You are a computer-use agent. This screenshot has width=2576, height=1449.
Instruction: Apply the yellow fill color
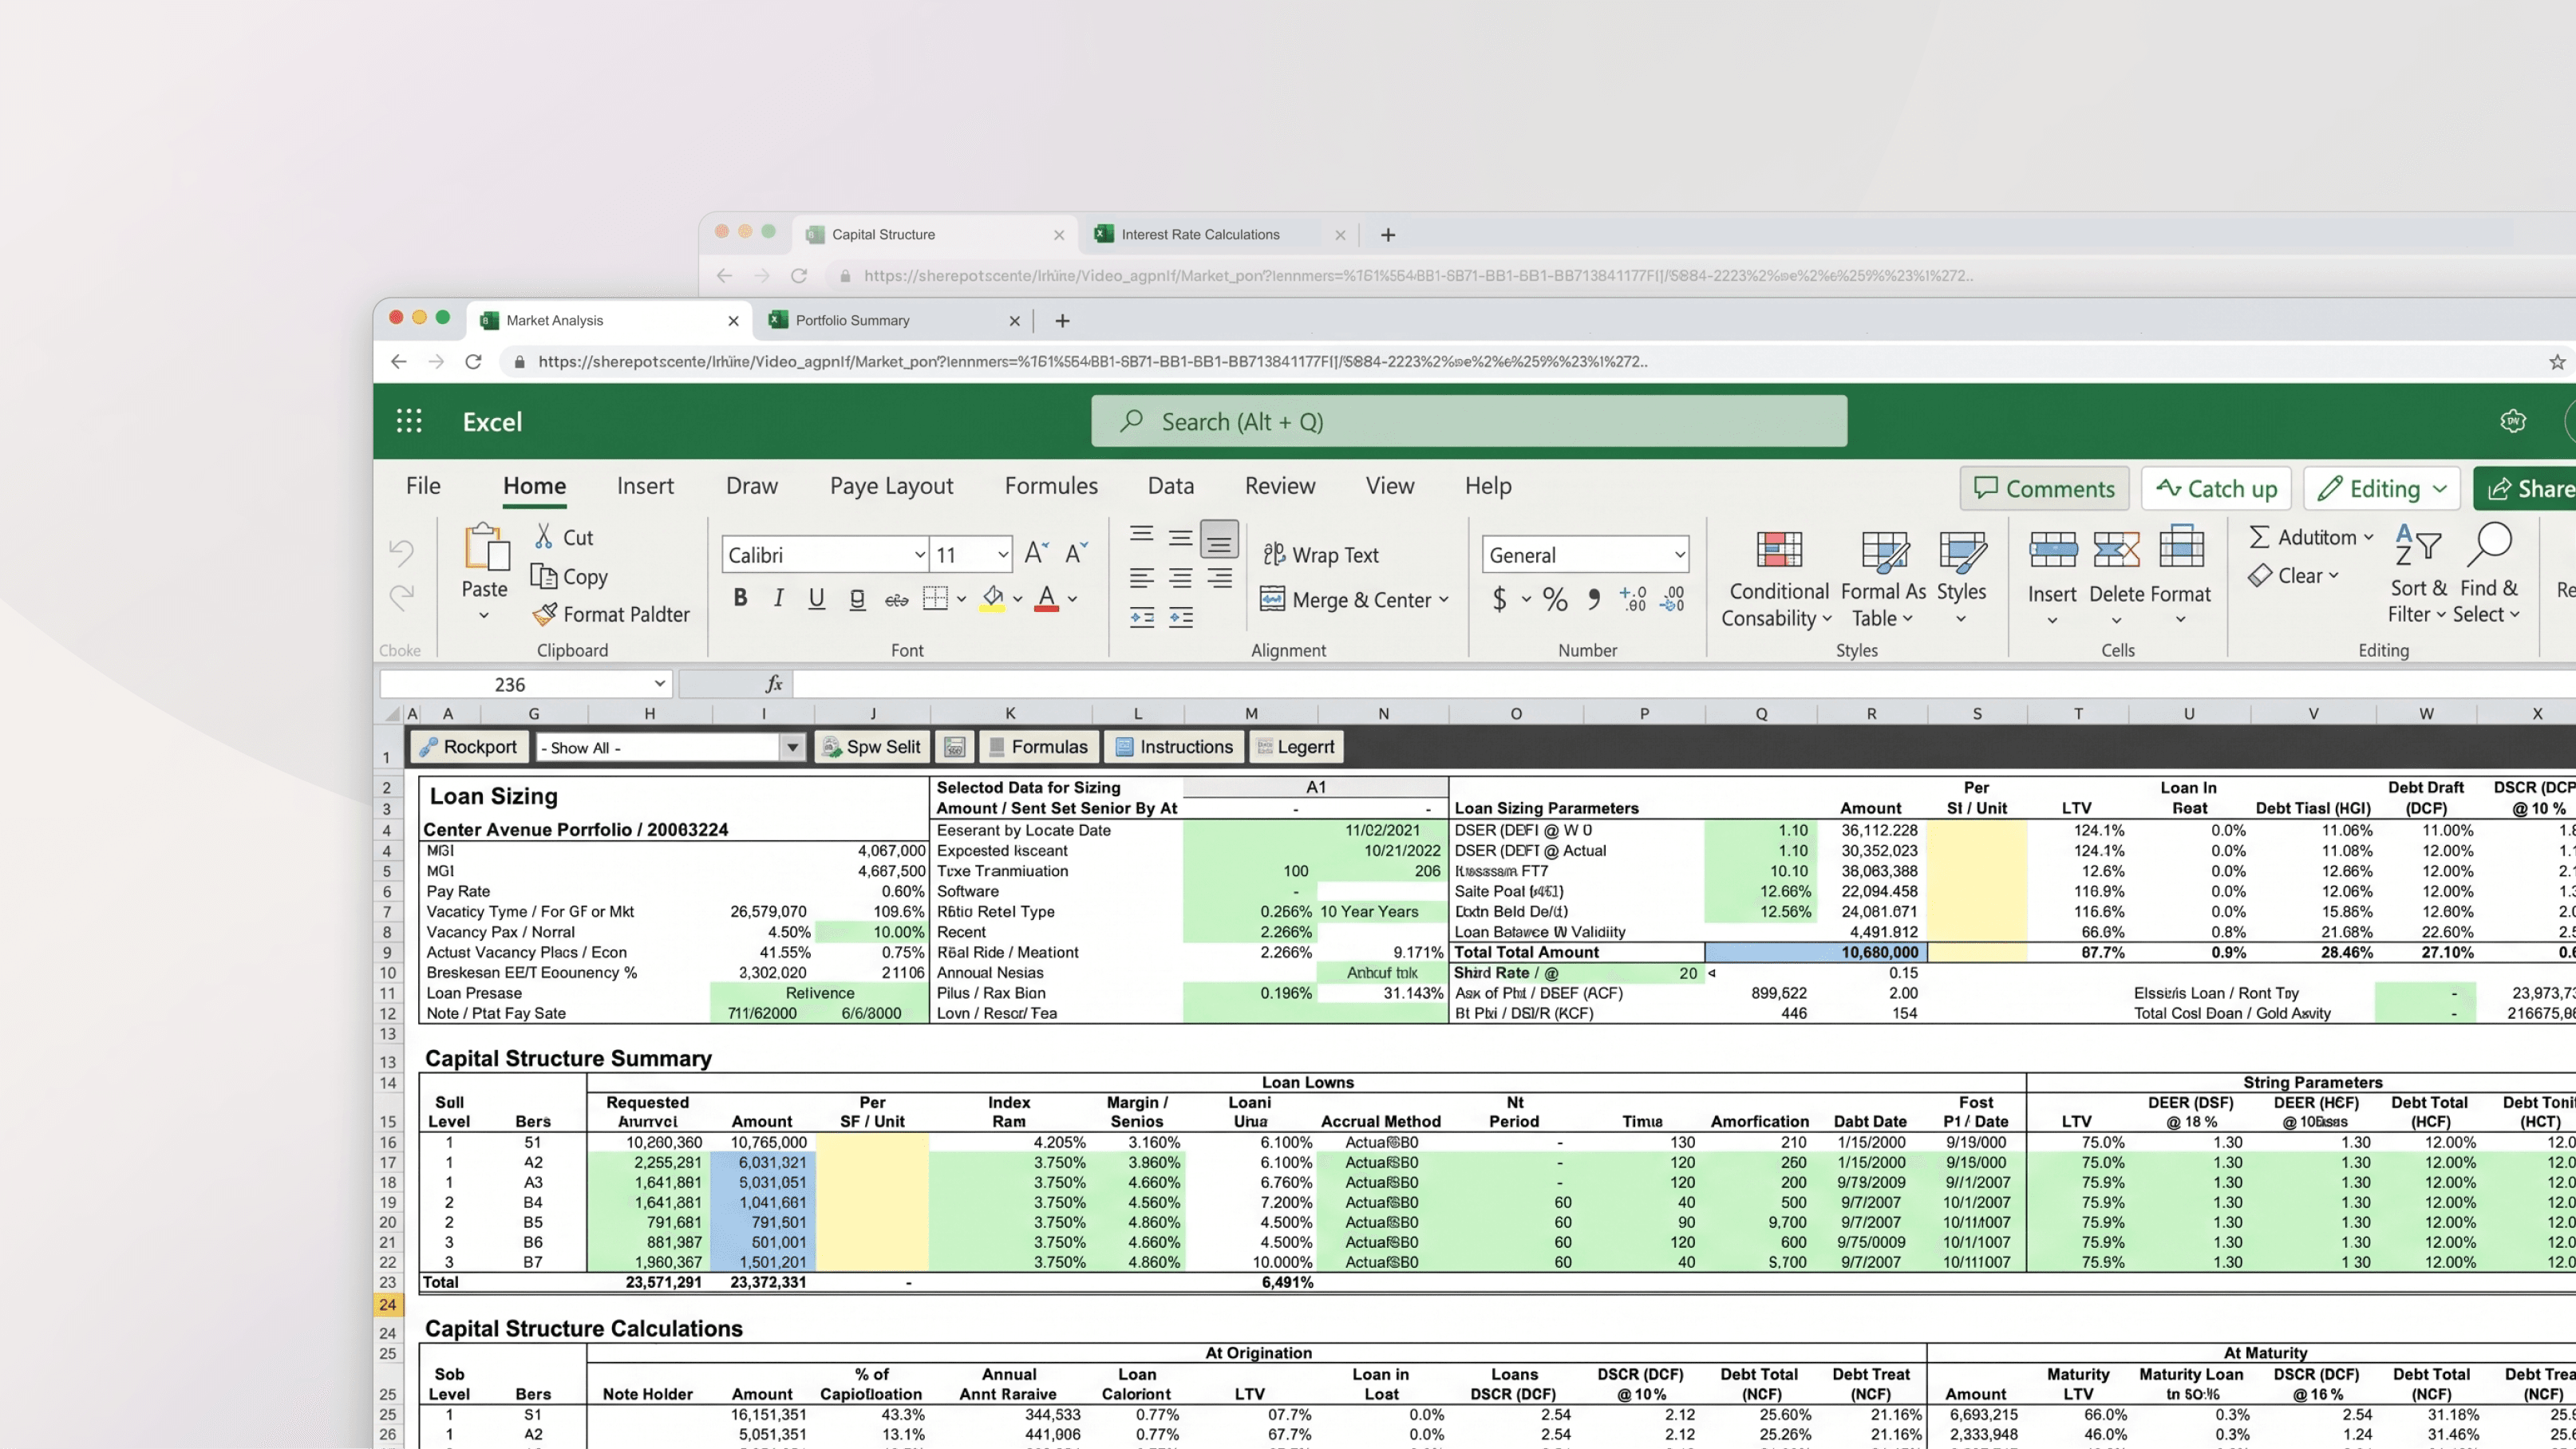coord(992,598)
